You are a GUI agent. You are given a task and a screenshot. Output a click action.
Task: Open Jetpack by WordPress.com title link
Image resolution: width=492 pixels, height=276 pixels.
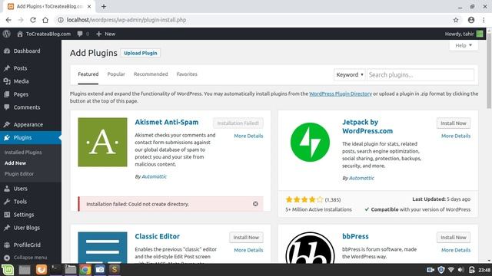pyautogui.click(x=367, y=127)
